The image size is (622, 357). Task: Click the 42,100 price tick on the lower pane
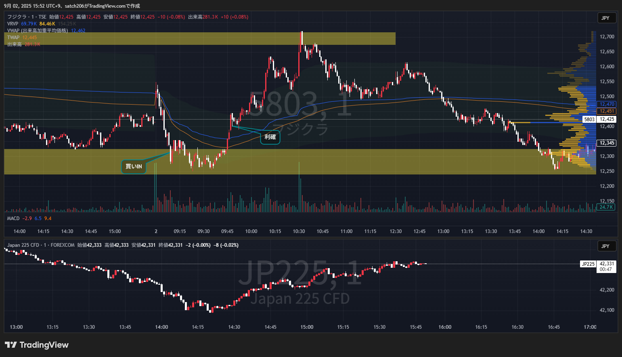coord(607,310)
